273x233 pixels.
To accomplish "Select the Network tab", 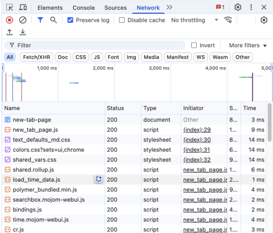I will pos(148,8).
